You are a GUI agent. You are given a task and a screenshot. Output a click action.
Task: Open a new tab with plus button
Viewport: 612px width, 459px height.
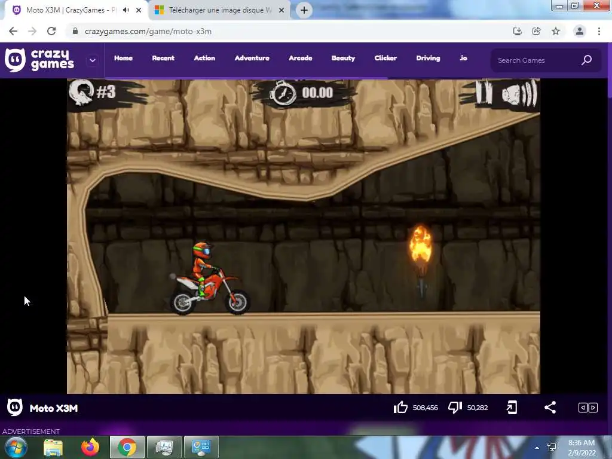304,11
